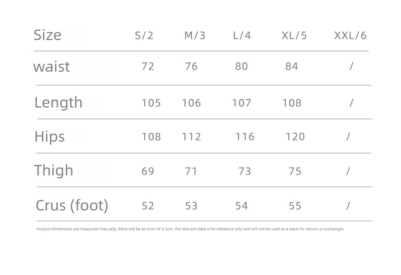Select the S/2 size column header
The width and height of the screenshot is (401, 275).
coord(144,35)
